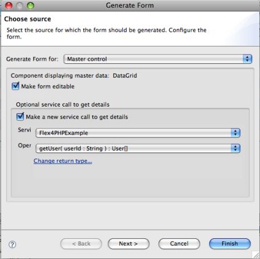Go to the next wizard page
Screen dimensions: 260x259
tap(128, 244)
